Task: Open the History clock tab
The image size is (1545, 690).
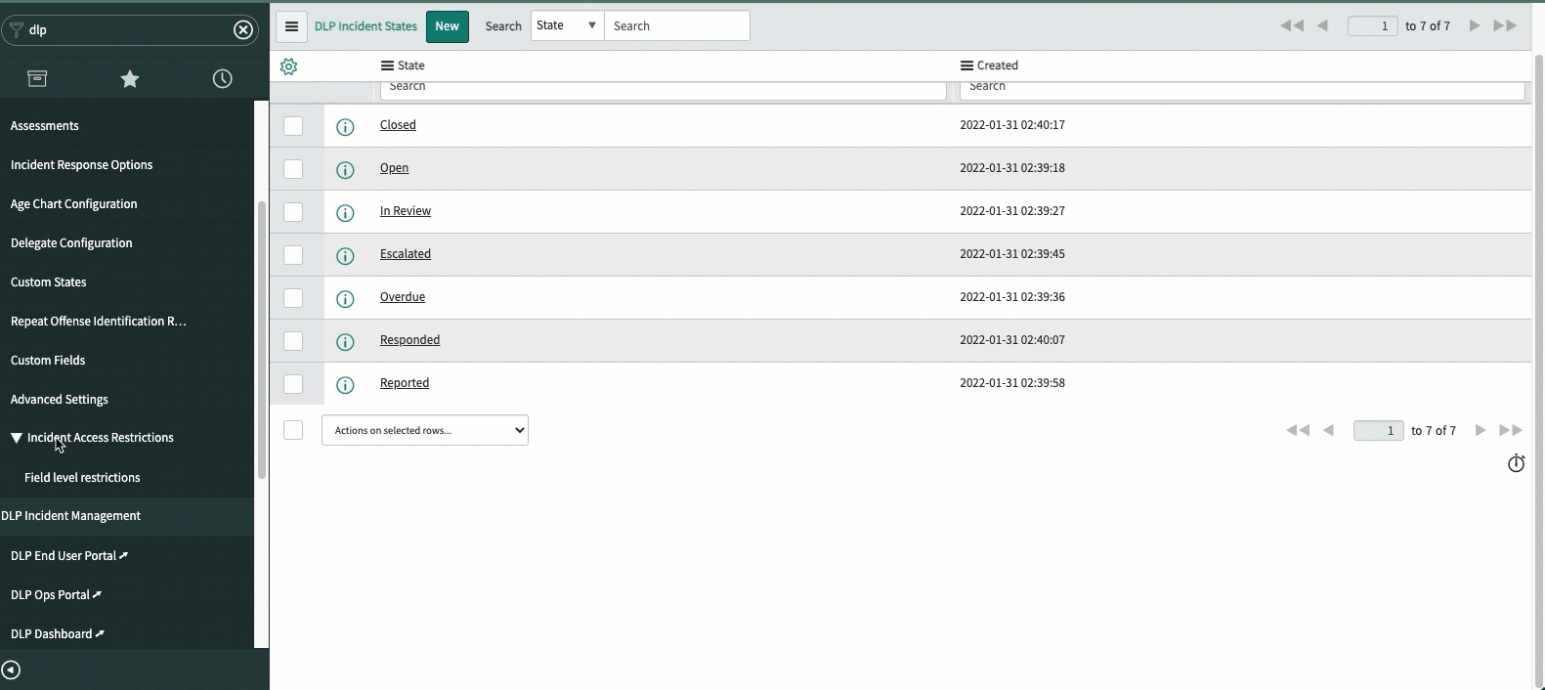Action: point(223,79)
